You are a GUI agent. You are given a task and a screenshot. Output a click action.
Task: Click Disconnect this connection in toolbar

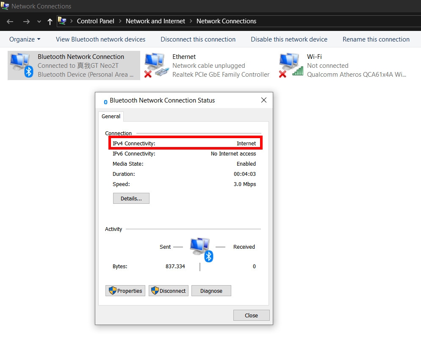198,39
